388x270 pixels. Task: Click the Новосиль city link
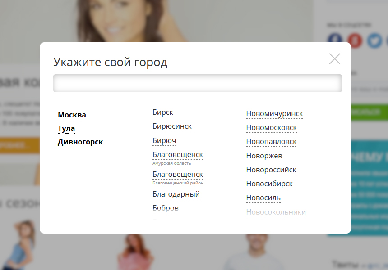[x=263, y=198]
